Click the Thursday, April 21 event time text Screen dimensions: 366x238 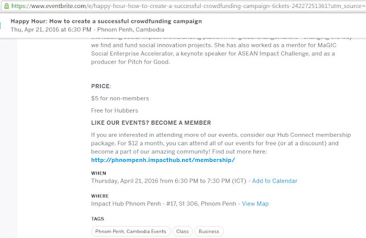(x=169, y=181)
